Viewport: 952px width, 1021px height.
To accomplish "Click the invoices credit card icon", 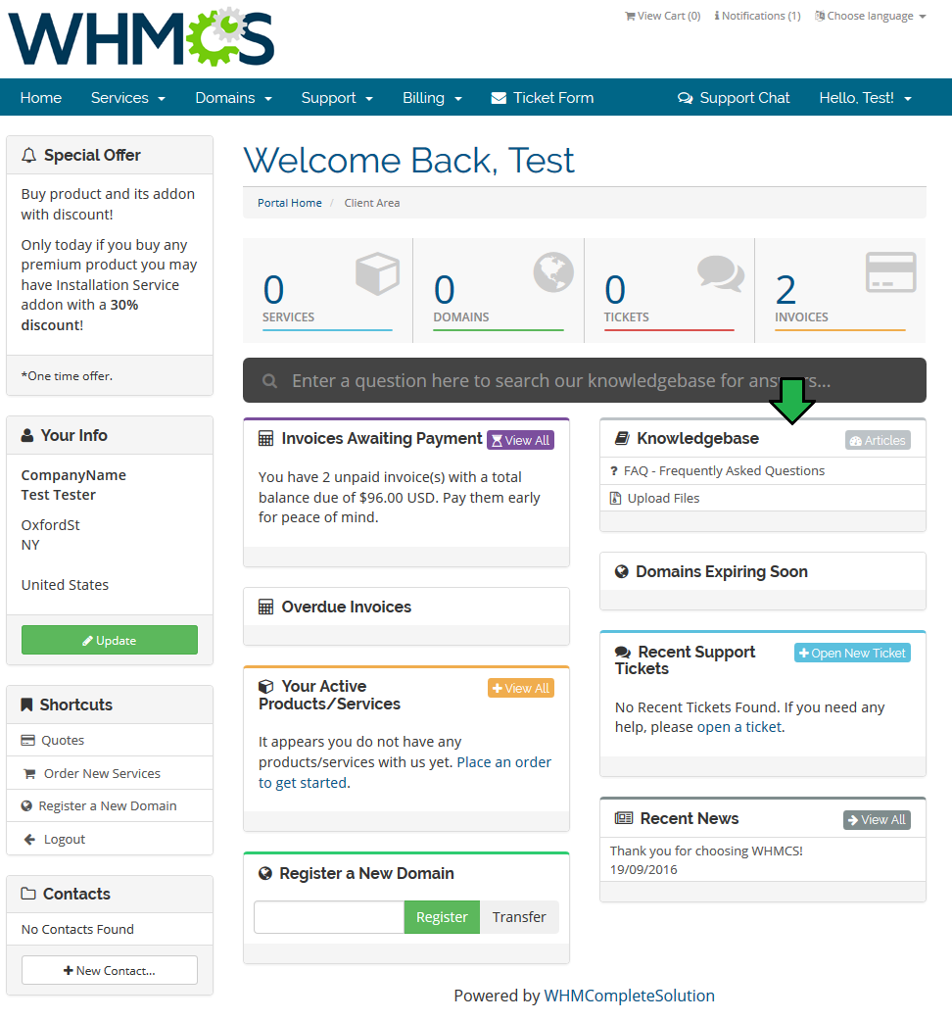I will pos(891,272).
